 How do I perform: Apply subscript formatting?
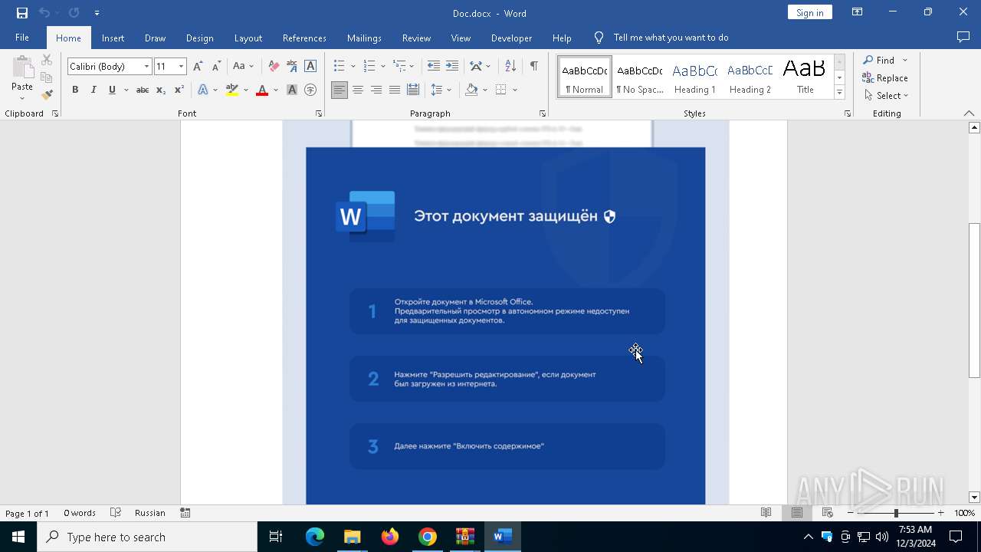coord(161,90)
